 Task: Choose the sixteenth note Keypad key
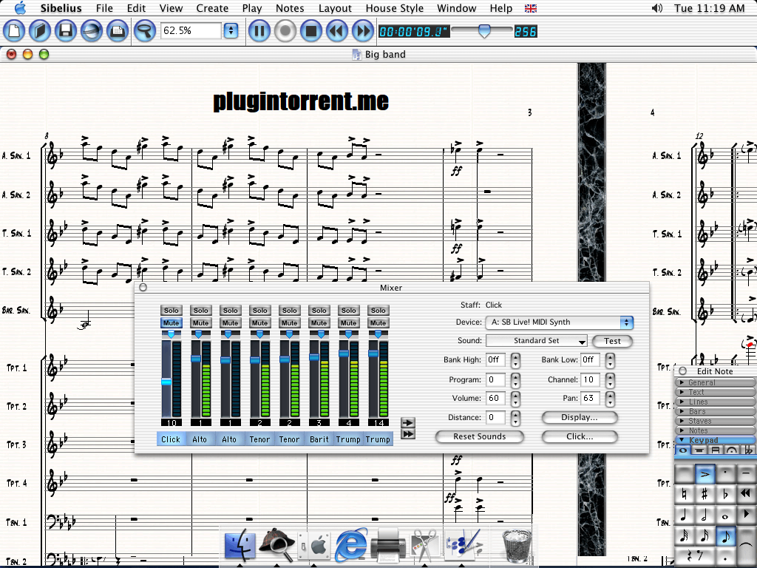coord(705,536)
